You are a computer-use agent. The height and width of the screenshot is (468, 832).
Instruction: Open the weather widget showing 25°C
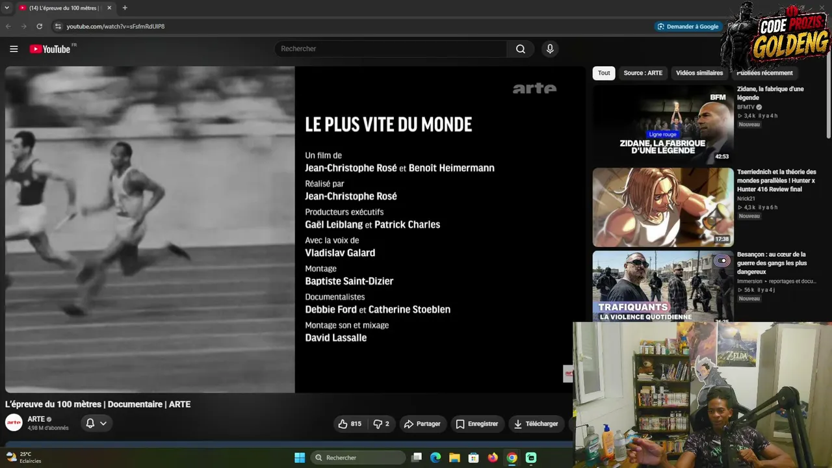[x=23, y=458]
